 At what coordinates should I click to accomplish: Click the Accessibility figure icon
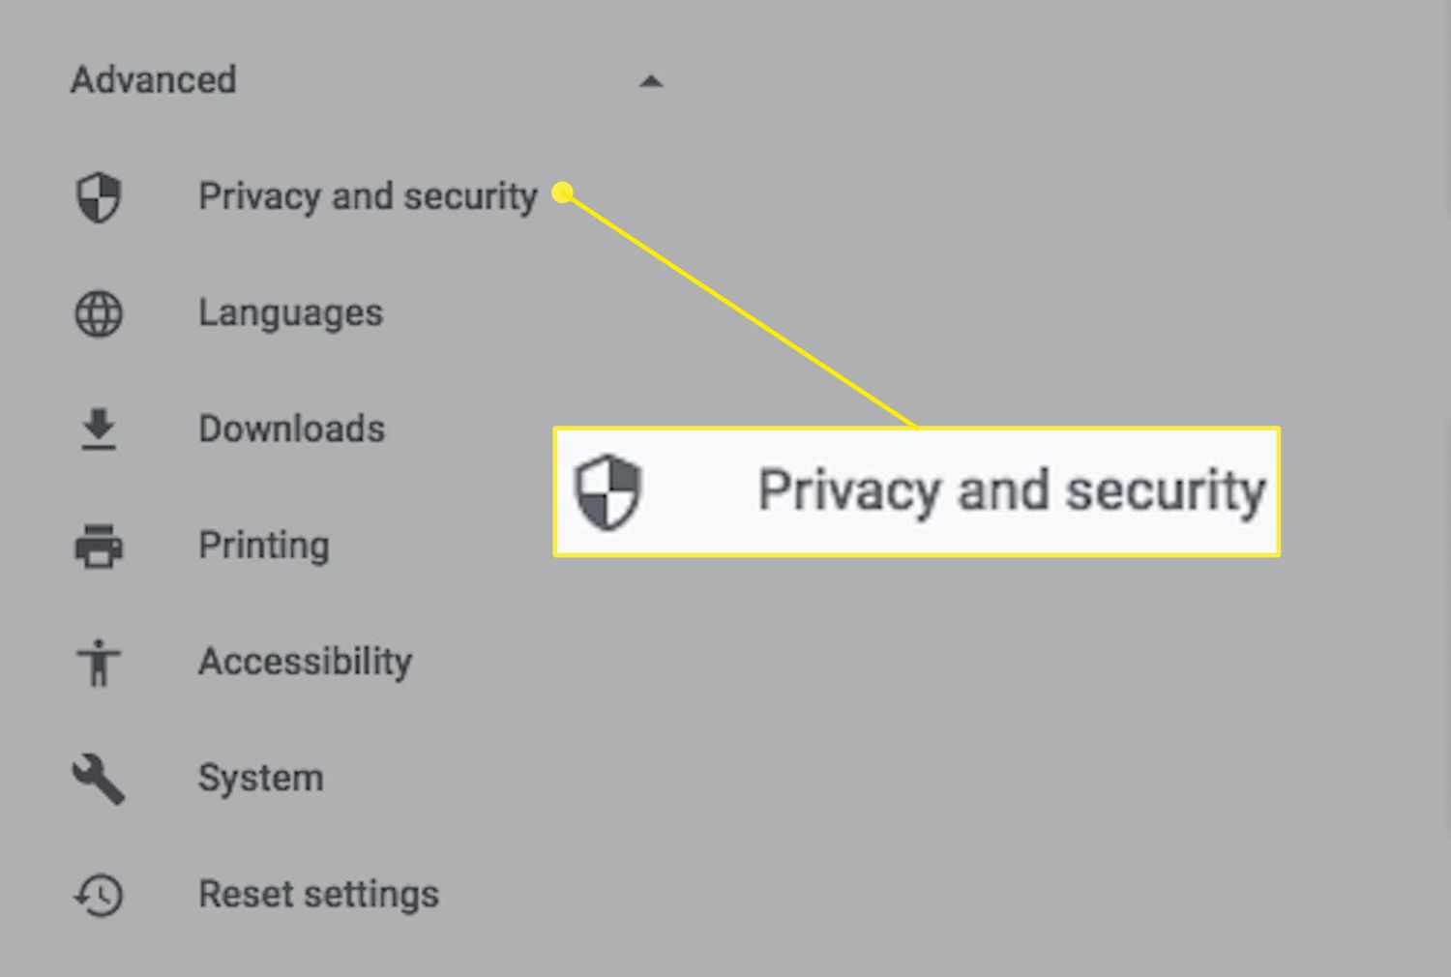tap(99, 663)
